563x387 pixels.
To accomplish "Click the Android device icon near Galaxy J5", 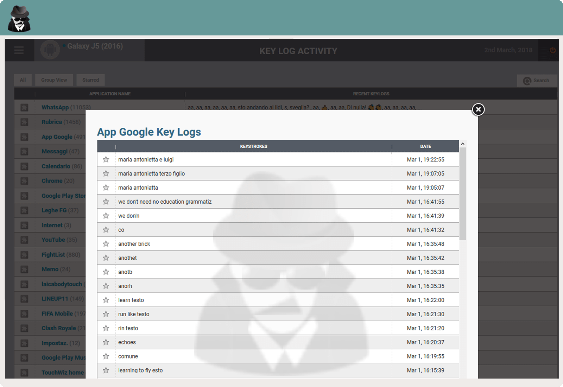I will tap(50, 50).
